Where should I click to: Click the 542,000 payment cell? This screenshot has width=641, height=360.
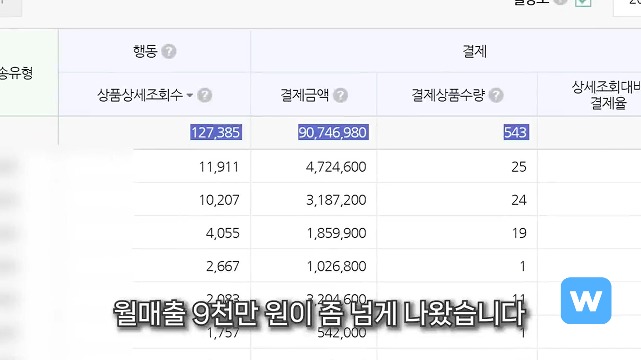(x=342, y=332)
